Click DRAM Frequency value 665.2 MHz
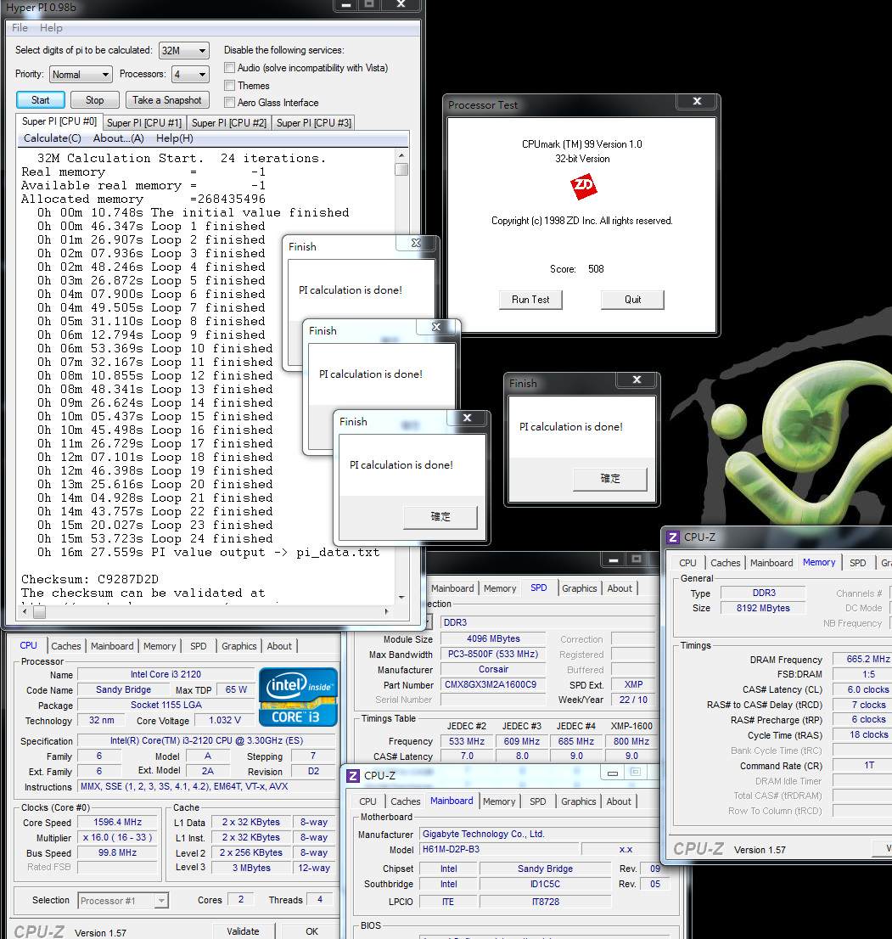The image size is (892, 939). pos(862,659)
